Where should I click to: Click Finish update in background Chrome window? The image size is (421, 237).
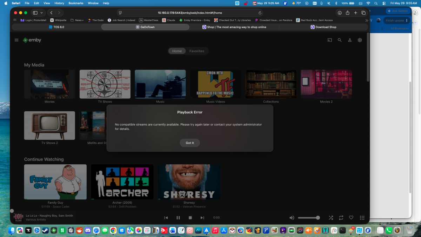tap(396, 20)
